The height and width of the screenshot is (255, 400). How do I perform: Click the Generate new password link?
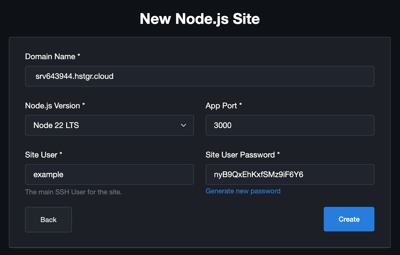[243, 191]
